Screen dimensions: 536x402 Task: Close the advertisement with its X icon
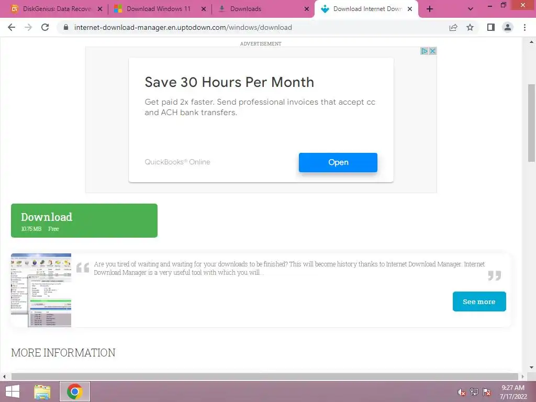pyautogui.click(x=432, y=51)
